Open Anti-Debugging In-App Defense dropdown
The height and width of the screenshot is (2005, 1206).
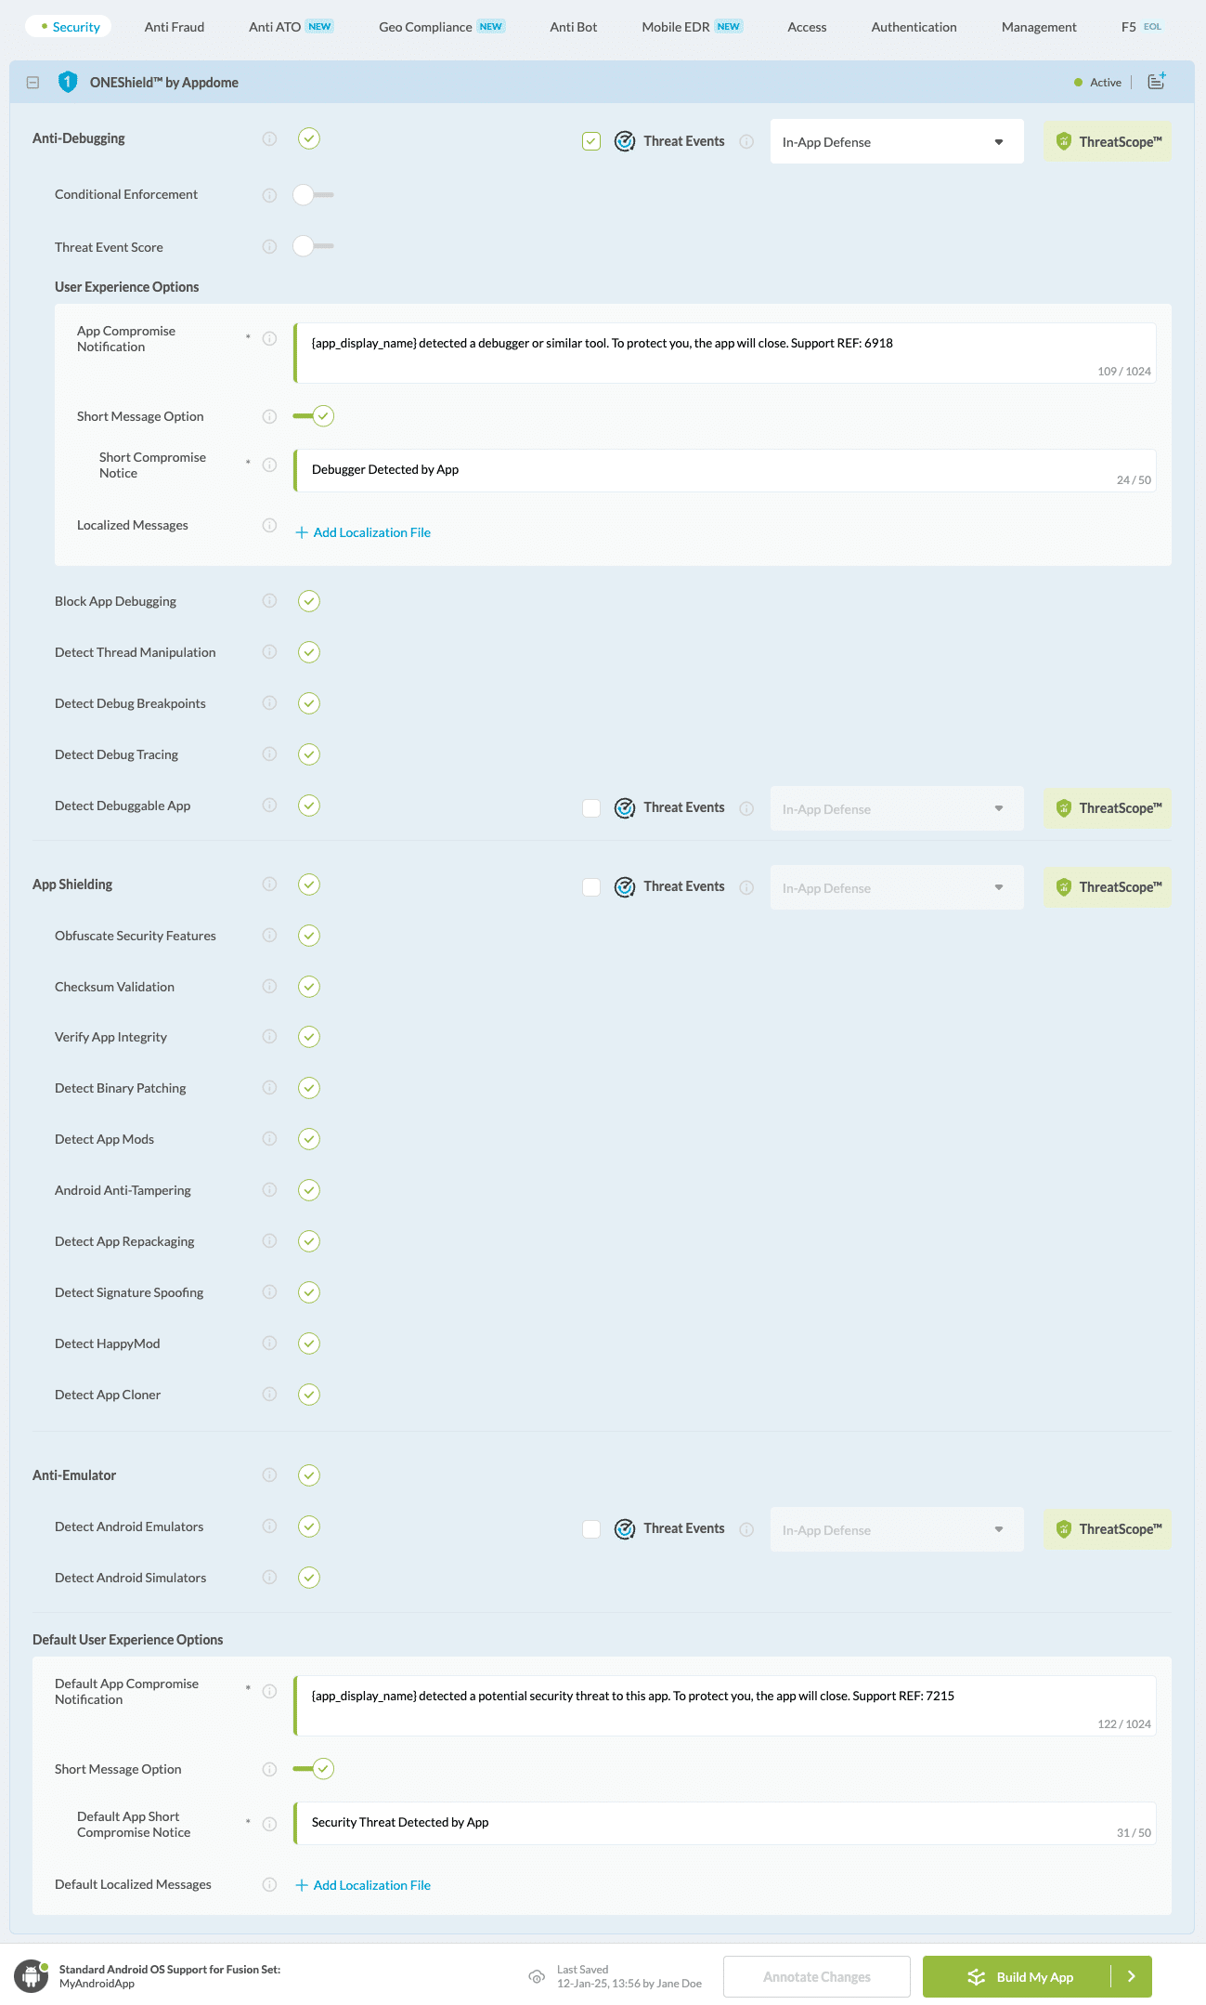click(896, 142)
